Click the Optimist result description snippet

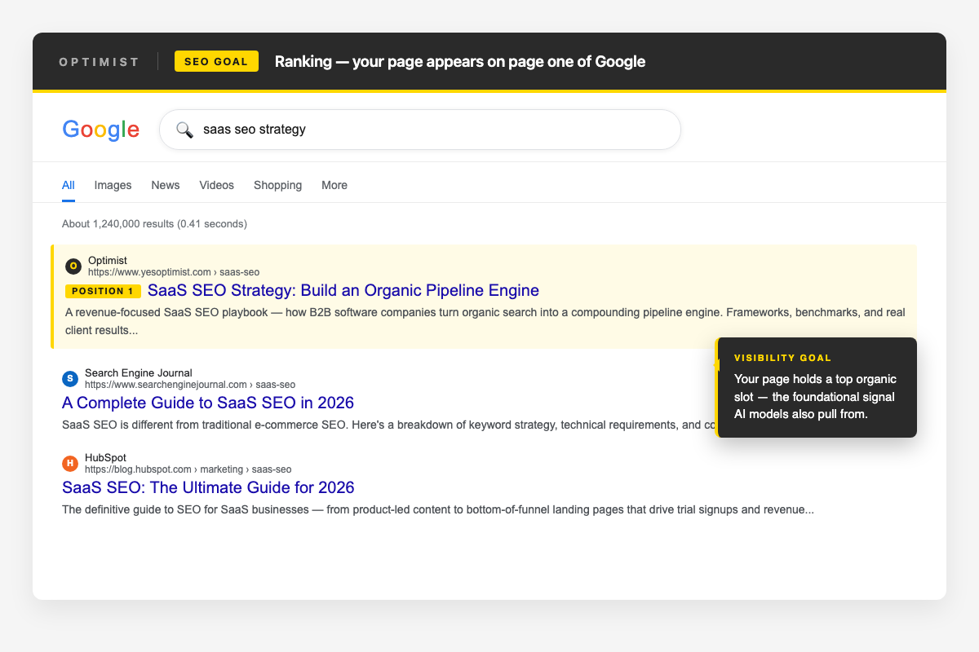[x=485, y=321]
